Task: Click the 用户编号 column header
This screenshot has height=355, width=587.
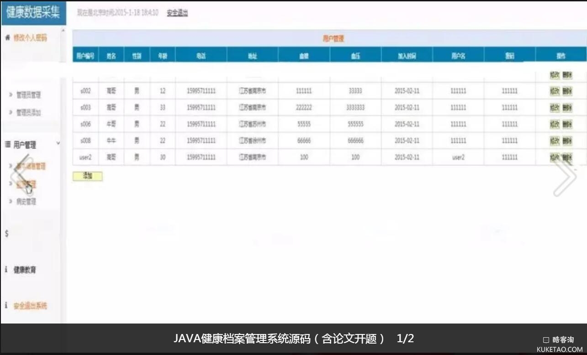Action: pyautogui.click(x=85, y=56)
